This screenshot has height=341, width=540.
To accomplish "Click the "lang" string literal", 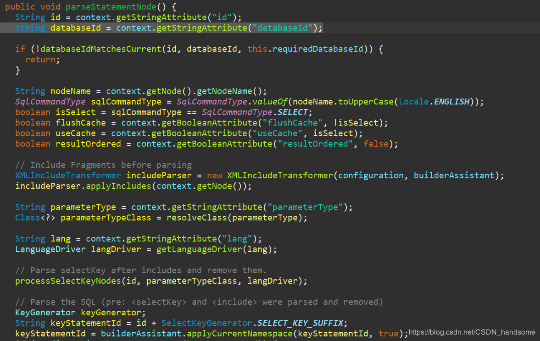I will [237, 239].
